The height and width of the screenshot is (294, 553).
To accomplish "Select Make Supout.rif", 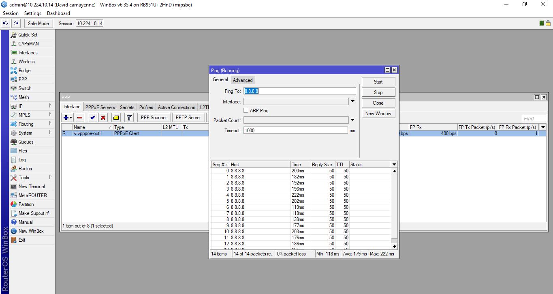I will 33,213.
